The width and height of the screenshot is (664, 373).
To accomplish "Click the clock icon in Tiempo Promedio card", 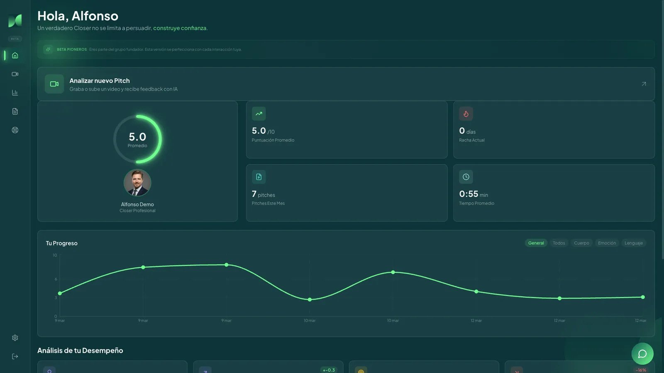I will pyautogui.click(x=466, y=177).
